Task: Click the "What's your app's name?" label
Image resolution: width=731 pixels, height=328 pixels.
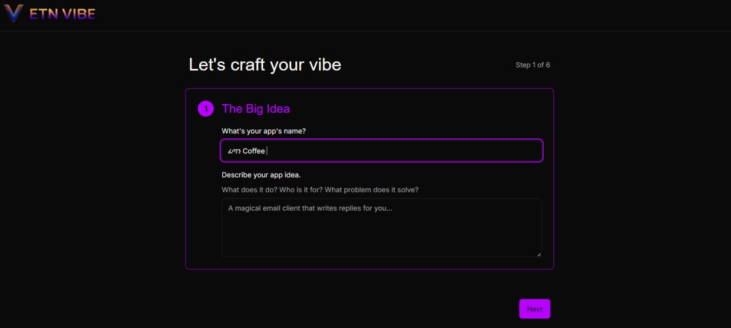Action: pos(263,131)
